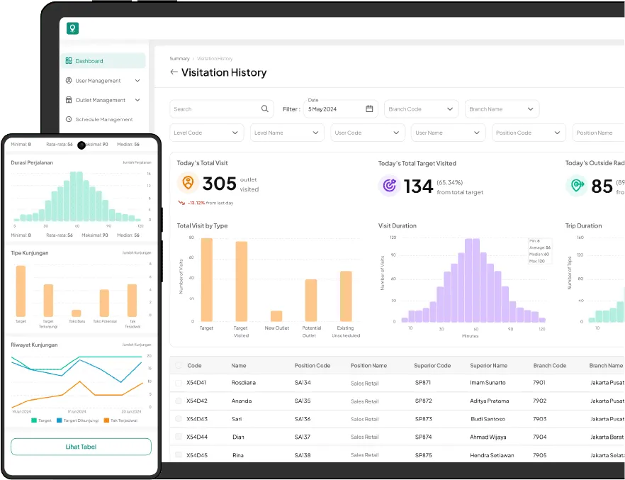
Task: Select all rows with header checkbox
Action: [178, 365]
